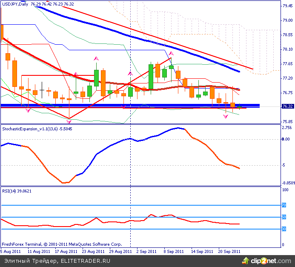Click the down-fractal arrow below 20 Sep candles

[226, 116]
